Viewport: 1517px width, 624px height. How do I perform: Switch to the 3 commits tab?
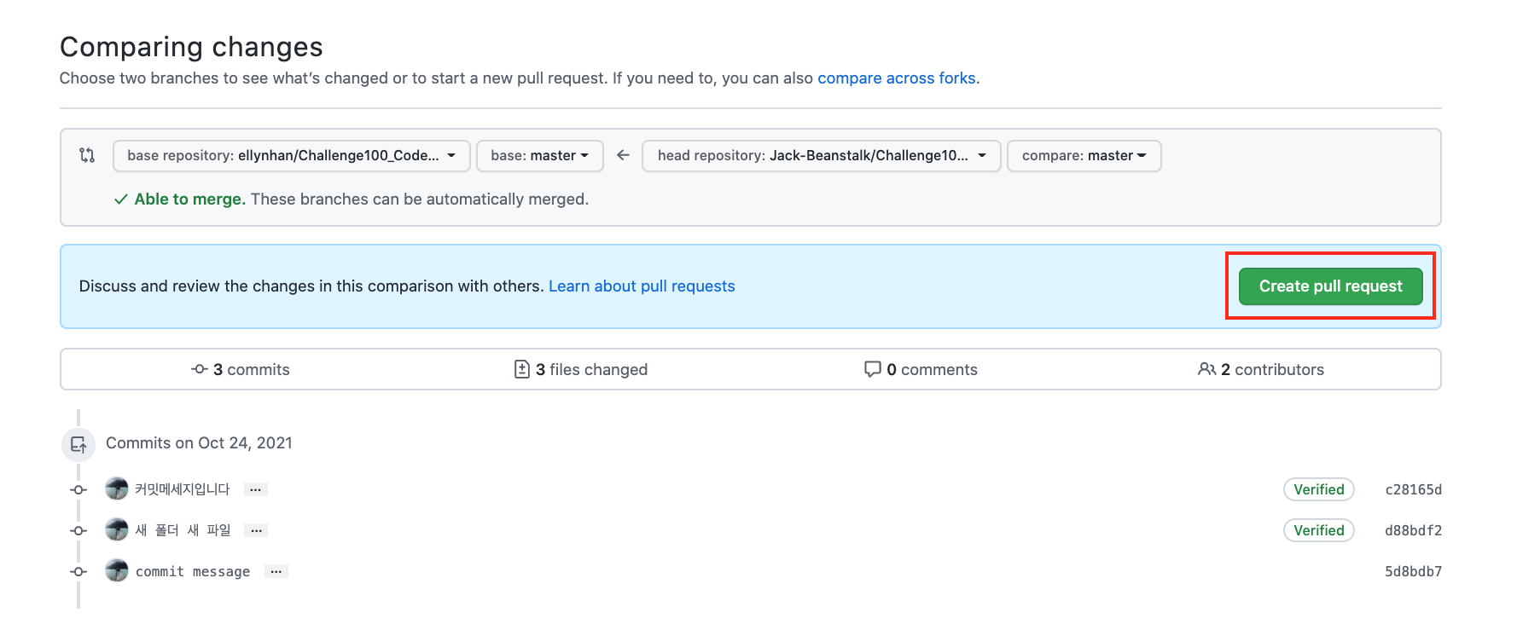[x=241, y=369]
